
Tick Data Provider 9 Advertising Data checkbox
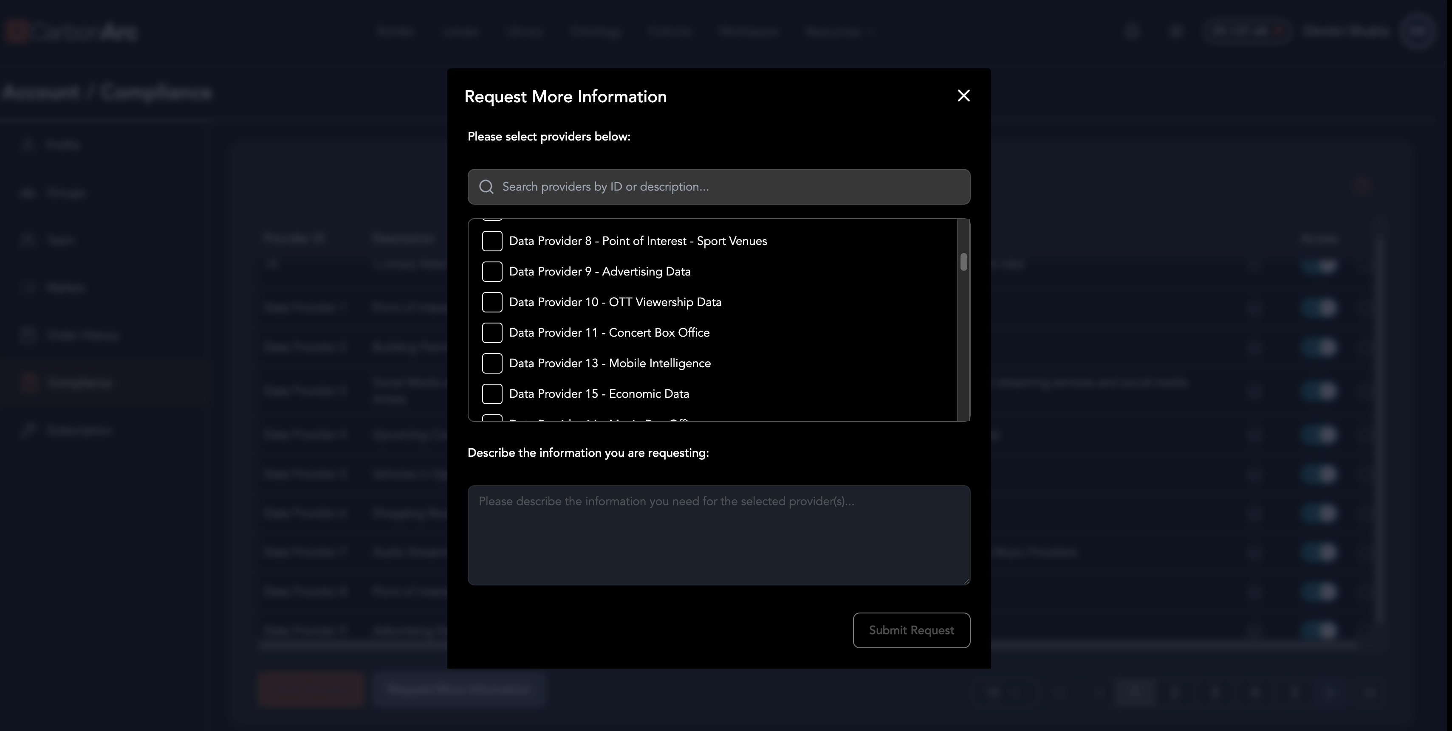492,271
